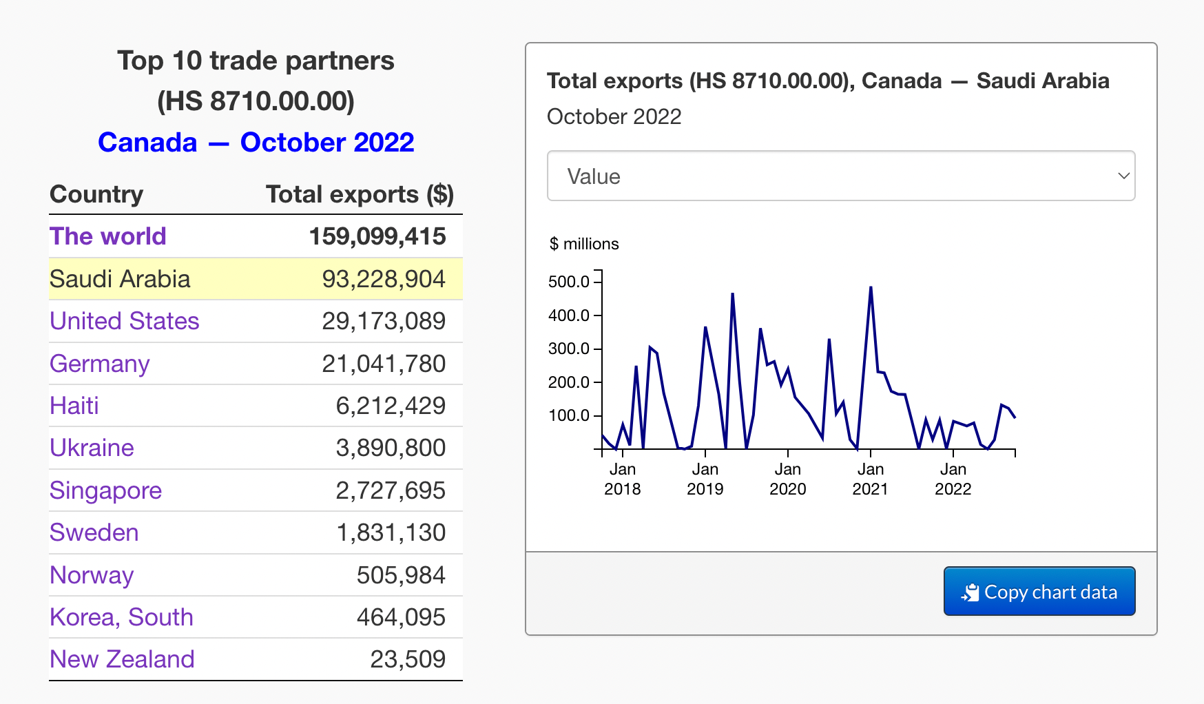Click the $ millions axis title
Viewport: 1204px width, 704px height.
584,244
